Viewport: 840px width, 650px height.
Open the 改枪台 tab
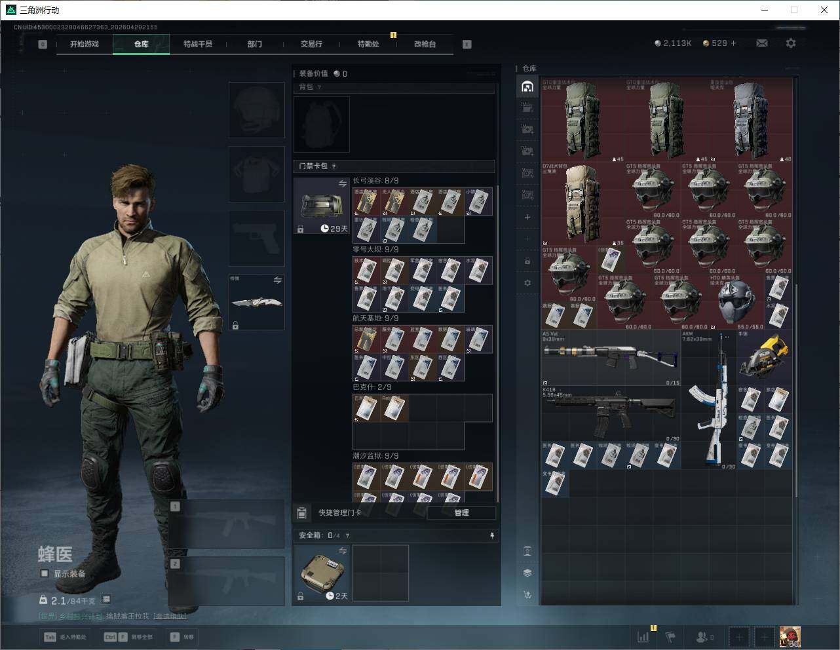tap(425, 44)
